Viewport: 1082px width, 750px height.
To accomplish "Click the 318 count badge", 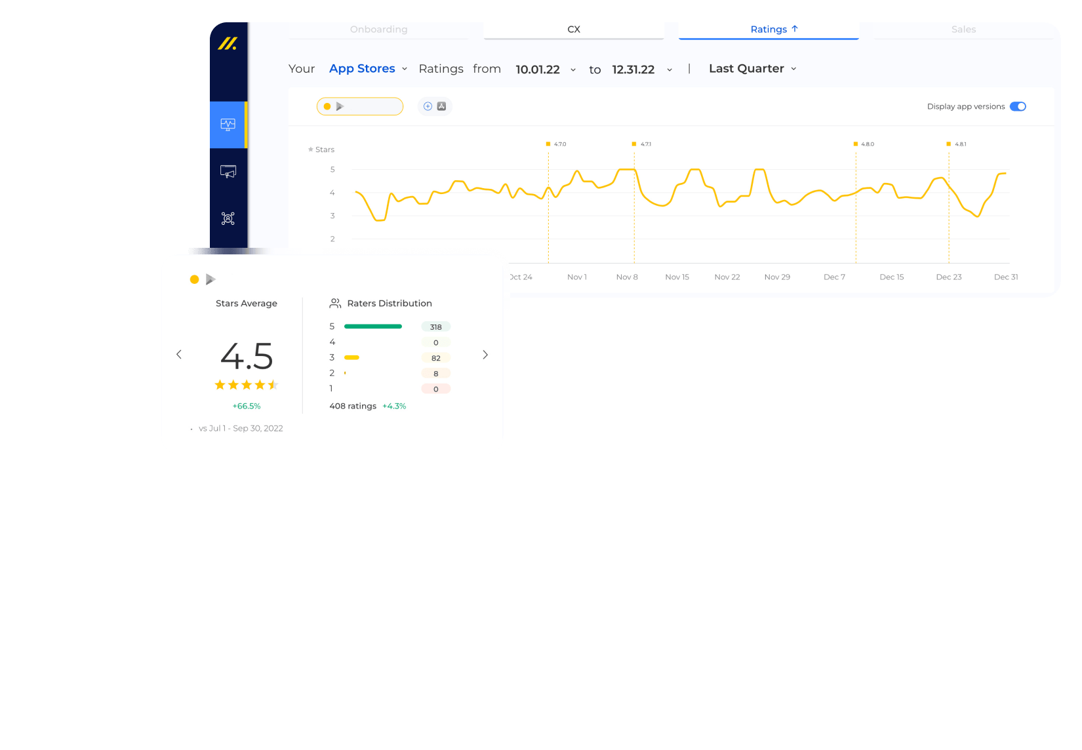I will (x=436, y=327).
